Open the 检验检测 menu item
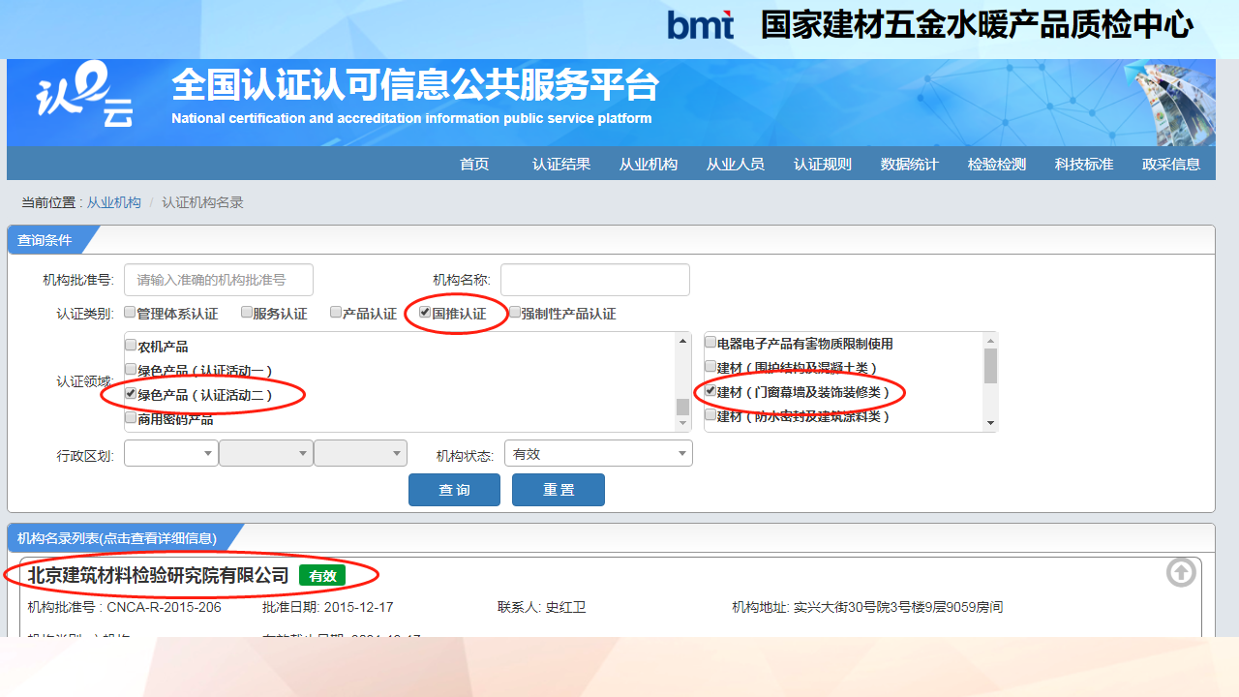This screenshot has width=1239, height=697. 997,165
